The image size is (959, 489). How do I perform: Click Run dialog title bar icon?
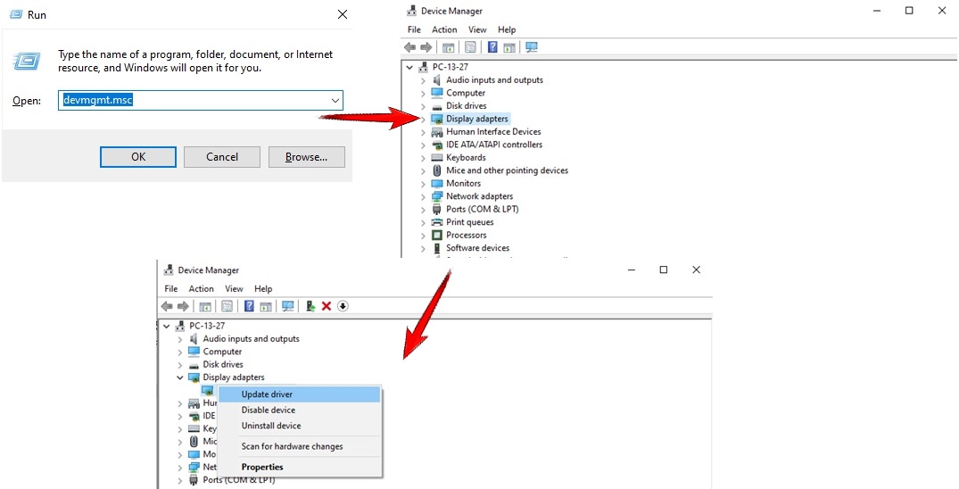pyautogui.click(x=16, y=14)
